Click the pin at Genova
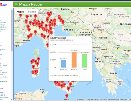Image resolution: width=131 pixels, height=102 pixels. [x=35, y=32]
